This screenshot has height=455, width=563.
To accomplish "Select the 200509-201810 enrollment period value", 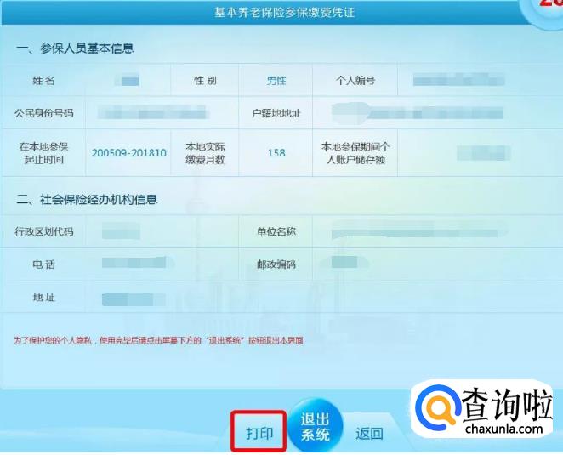I will click(129, 153).
